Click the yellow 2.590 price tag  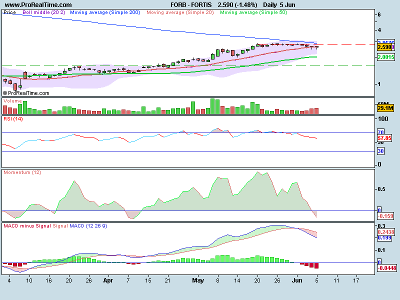click(384, 47)
